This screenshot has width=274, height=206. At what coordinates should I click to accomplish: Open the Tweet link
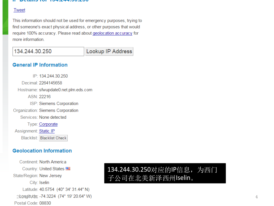(19, 10)
